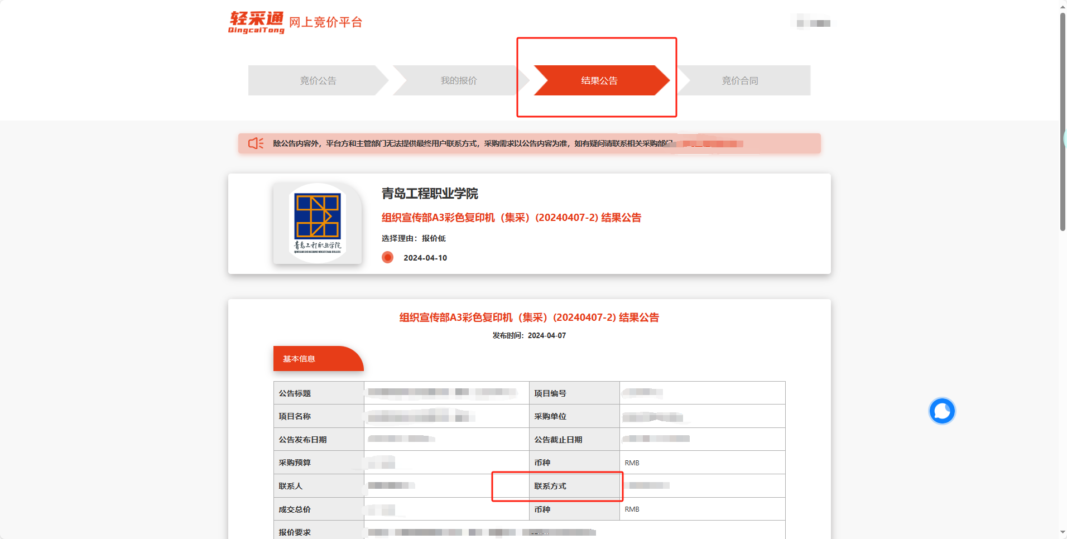Click the 轻采通 logo
The height and width of the screenshot is (539, 1067).
click(256, 22)
